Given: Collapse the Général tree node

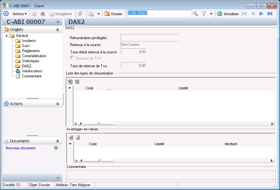Looking at the screenshot, I should (x=7, y=36).
